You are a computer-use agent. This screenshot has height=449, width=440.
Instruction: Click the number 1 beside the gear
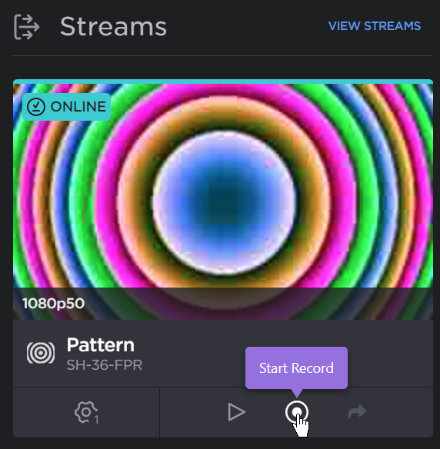96,420
